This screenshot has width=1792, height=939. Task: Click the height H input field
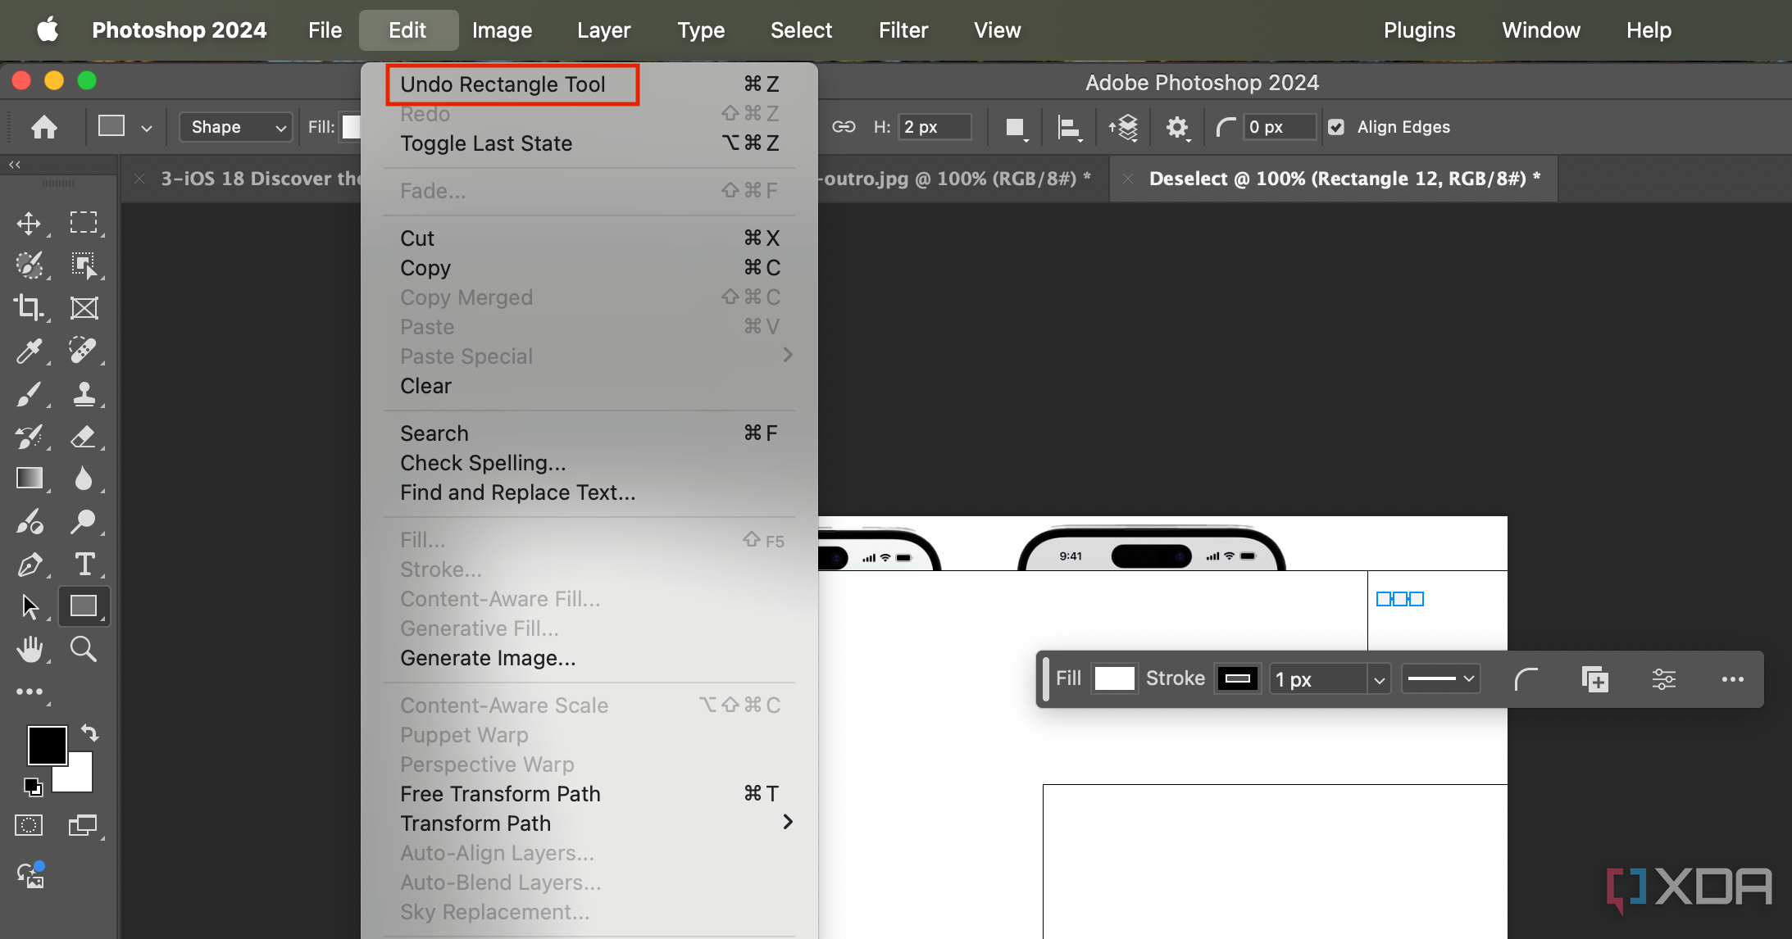coord(935,127)
